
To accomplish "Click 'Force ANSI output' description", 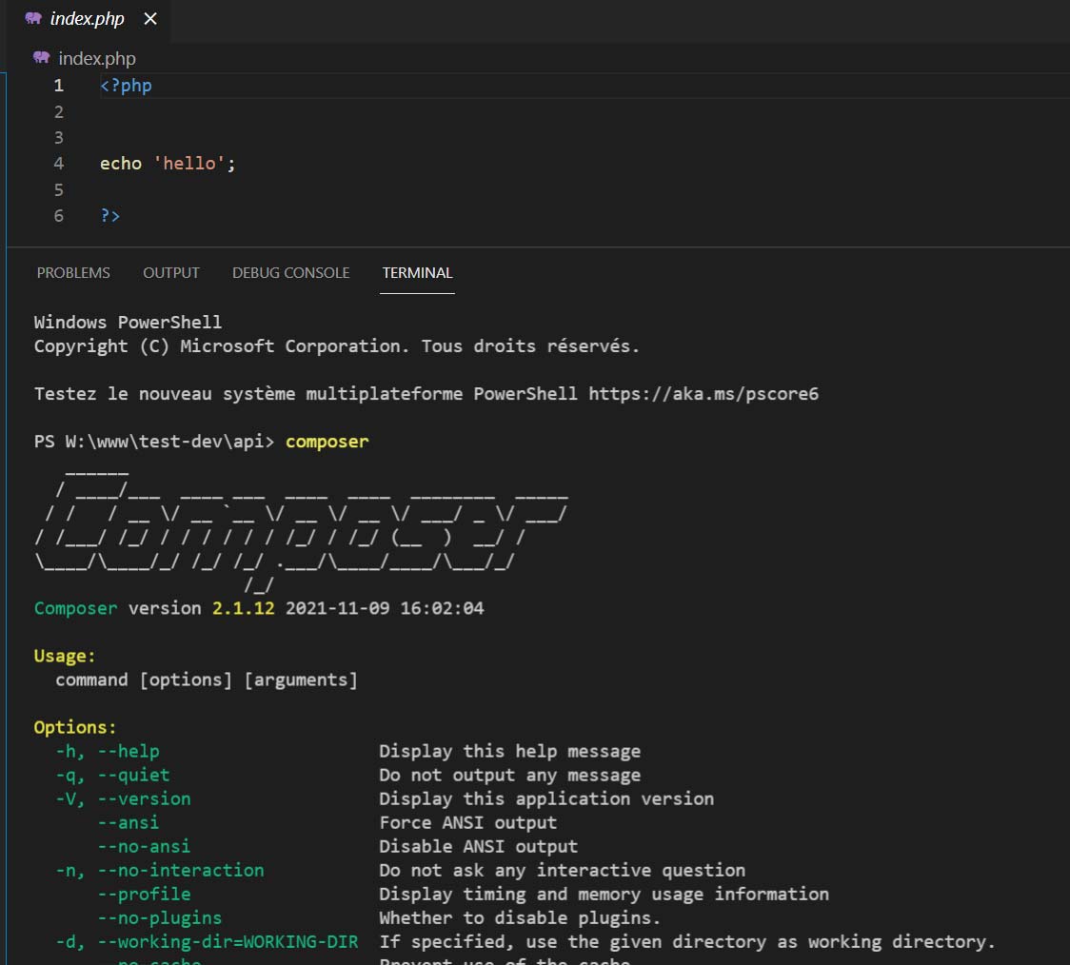I will coord(468,823).
